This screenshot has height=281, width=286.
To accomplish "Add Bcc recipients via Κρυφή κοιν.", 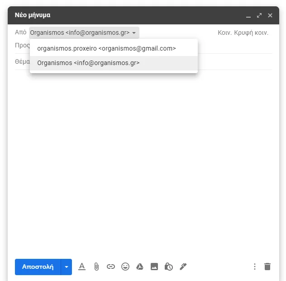I will [x=251, y=33].
